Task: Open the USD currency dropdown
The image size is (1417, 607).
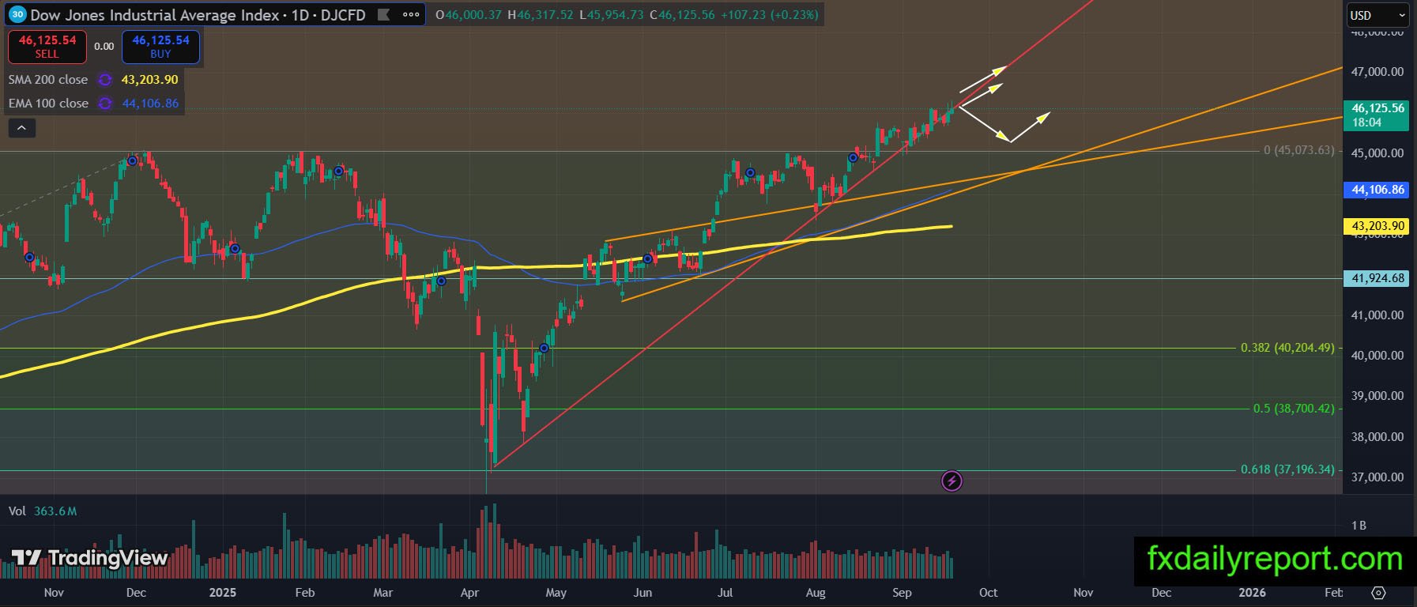Action: coord(1377,15)
